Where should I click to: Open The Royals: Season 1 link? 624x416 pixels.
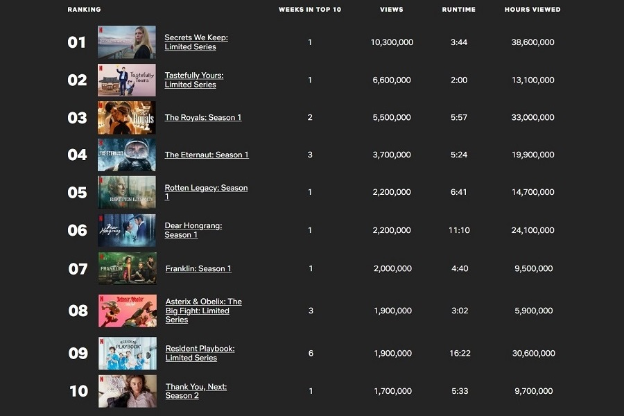coord(203,117)
